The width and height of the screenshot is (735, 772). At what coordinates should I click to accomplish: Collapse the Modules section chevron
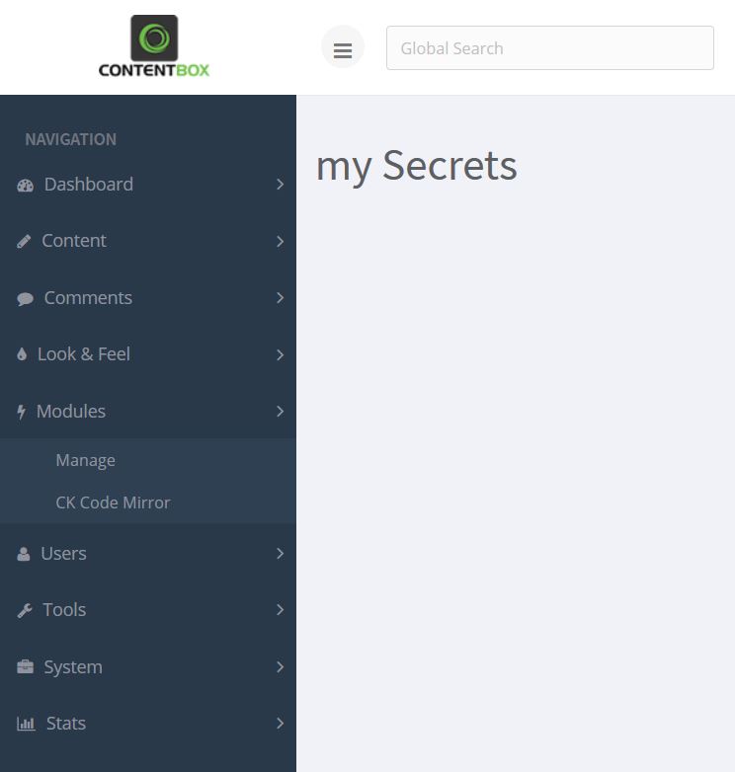pos(280,411)
